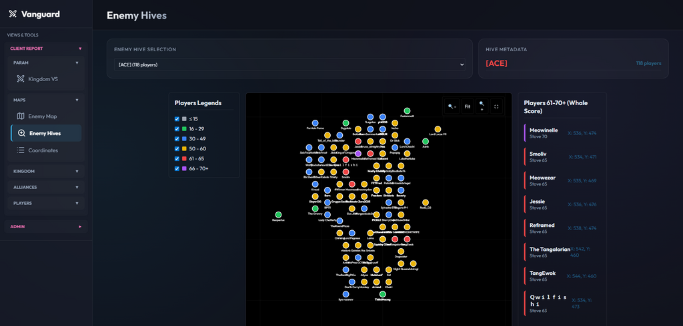This screenshot has width=683, height=326.
Task: Select TangEwok in the player list
Action: coord(562,275)
